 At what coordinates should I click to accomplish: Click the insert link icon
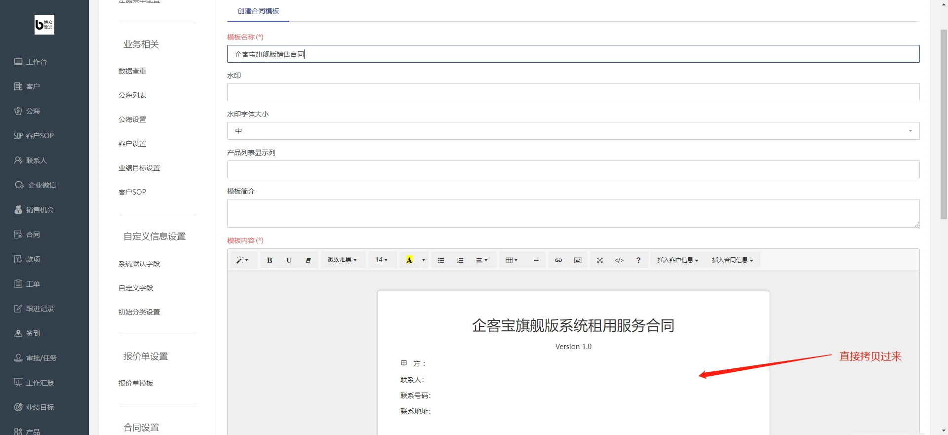click(x=558, y=260)
